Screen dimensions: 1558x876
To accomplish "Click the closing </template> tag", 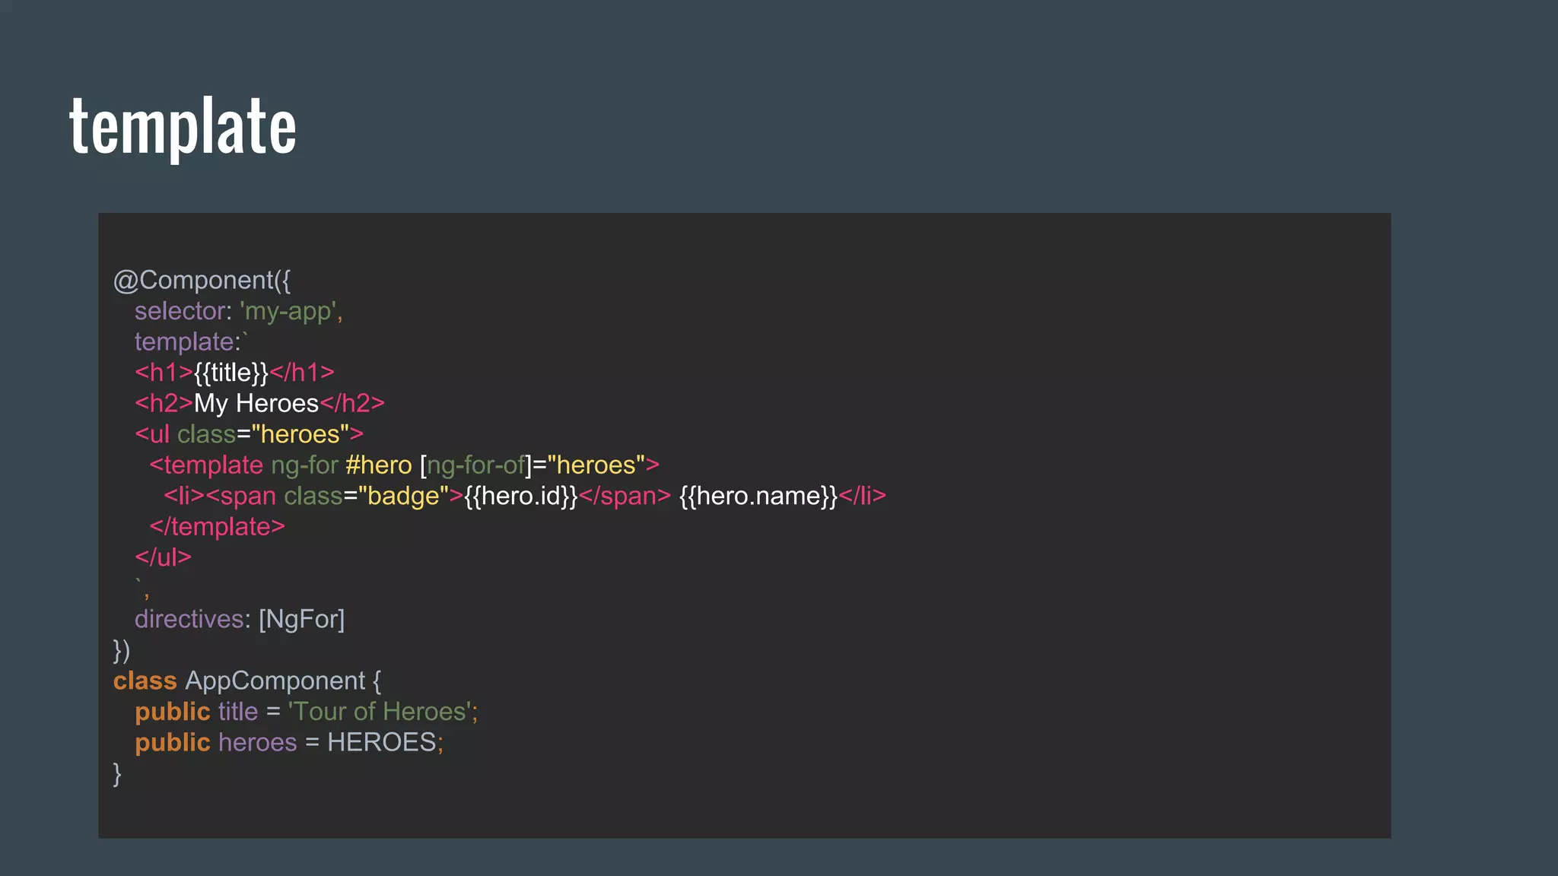I will click(x=217, y=527).
